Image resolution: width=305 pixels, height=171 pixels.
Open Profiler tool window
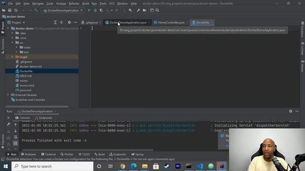click(x=67, y=154)
